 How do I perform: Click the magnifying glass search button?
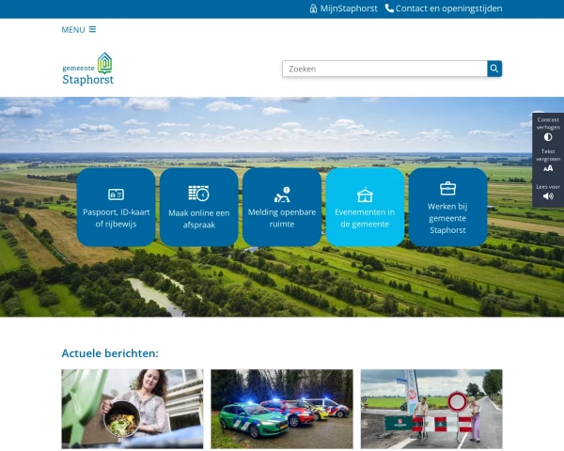pos(494,69)
